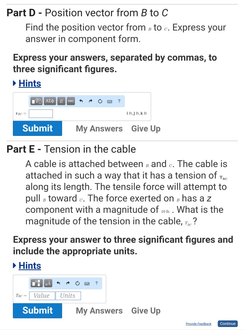Screen dimensions: 244x330
Task: Expand the templates icon in Part E toolbar
Action: pos(36,283)
